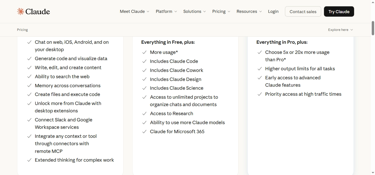Click checkmark beside Create files and execute code
Image resolution: width=375 pixels, height=175 pixels.
pos(29,95)
